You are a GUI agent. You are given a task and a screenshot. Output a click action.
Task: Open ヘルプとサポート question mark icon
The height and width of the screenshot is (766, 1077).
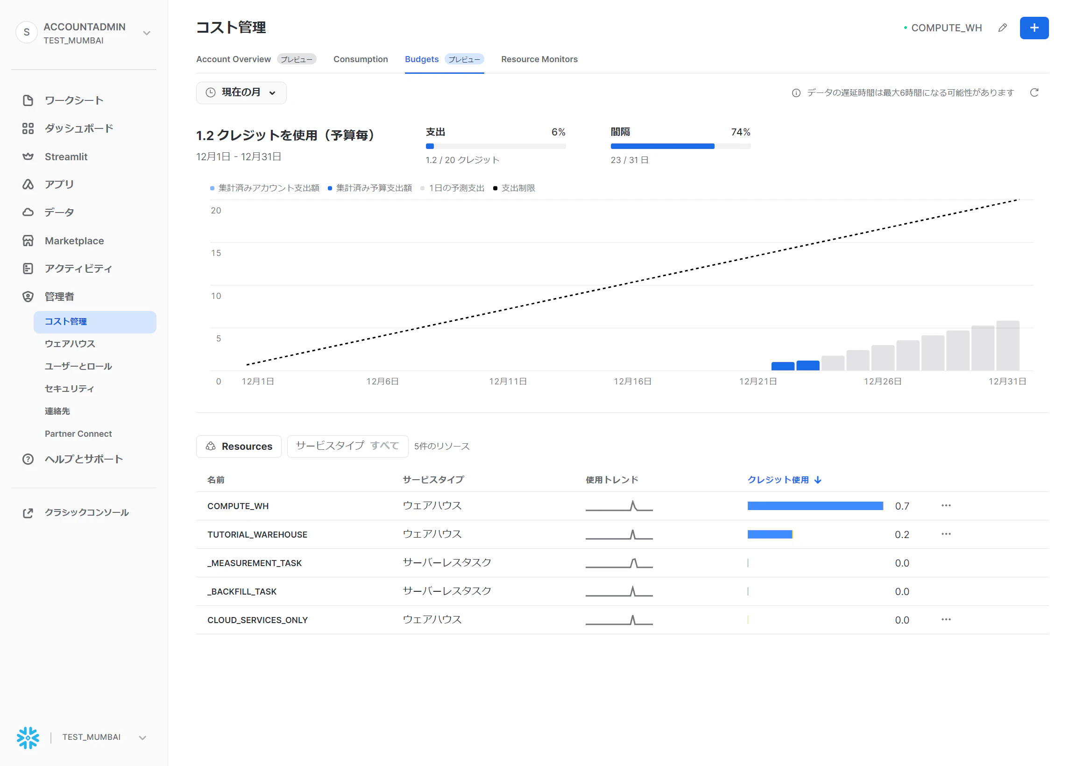point(28,459)
